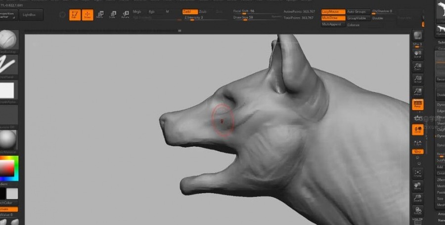Select the Draw mode button
Viewport: 445px width, 225px height.
tap(88, 15)
